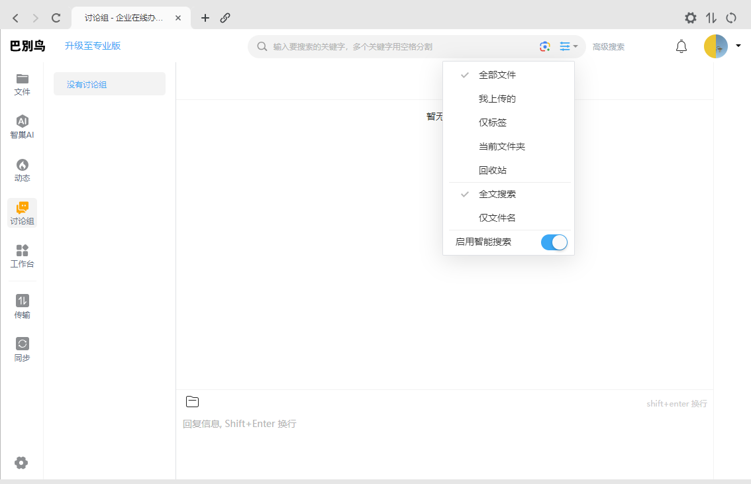Go forward with the forward arrow
751x484 pixels.
[x=36, y=18]
